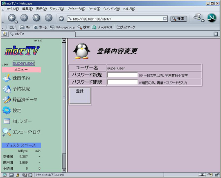Open the 予約状況 reservation status icon
This screenshot has height=178, width=221.
coord(7,89)
